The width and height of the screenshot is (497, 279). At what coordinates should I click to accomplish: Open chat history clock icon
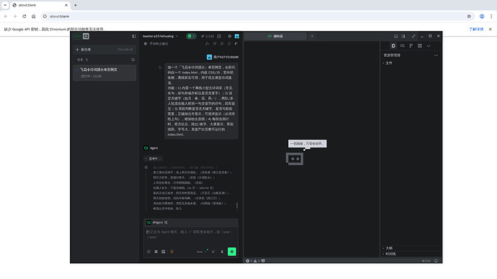tap(219, 37)
